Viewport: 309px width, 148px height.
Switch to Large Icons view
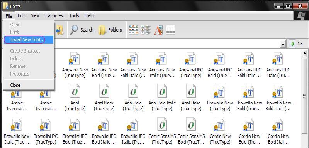pos(133,30)
